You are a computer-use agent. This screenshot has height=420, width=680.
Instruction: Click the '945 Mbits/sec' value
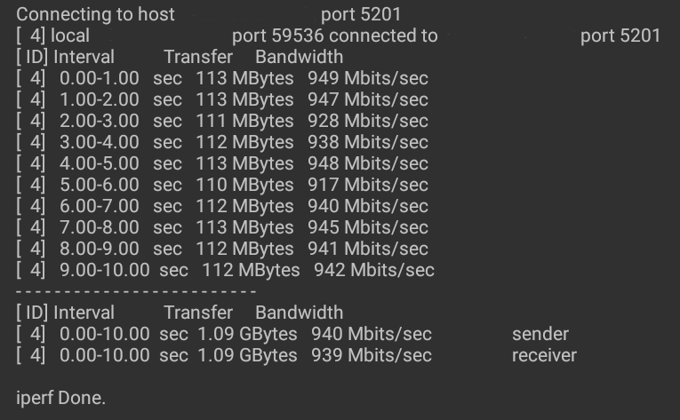point(368,227)
